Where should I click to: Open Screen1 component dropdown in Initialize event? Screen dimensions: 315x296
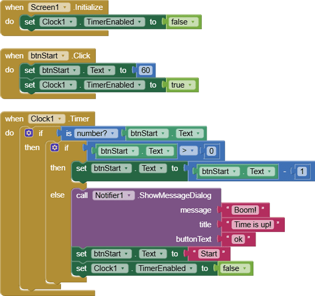(49, 8)
